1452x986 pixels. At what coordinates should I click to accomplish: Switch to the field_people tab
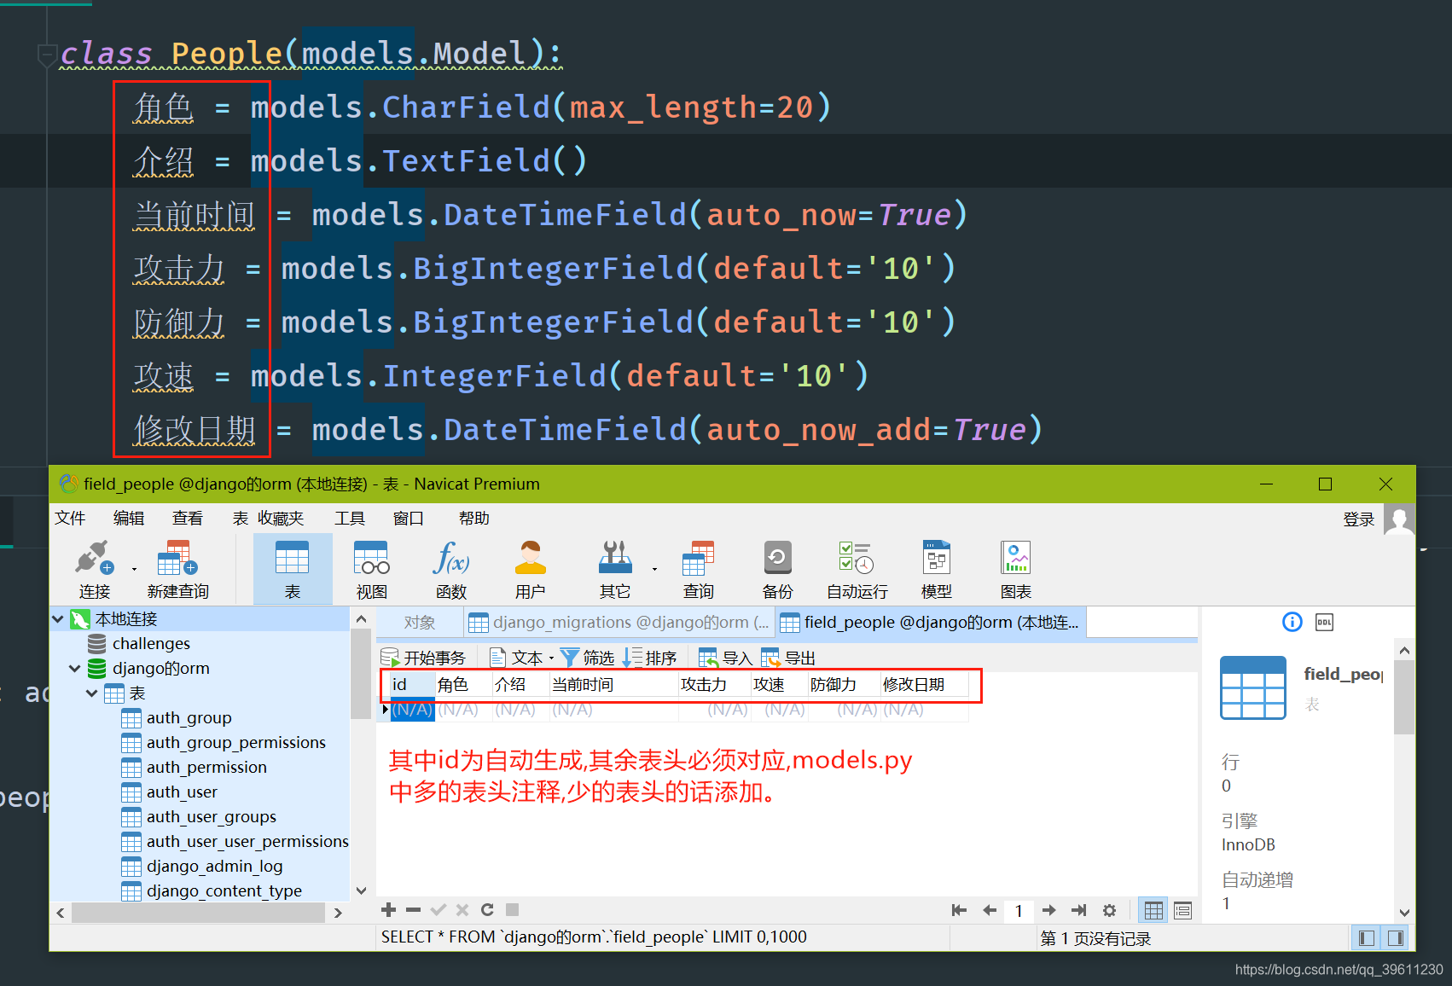point(930,623)
